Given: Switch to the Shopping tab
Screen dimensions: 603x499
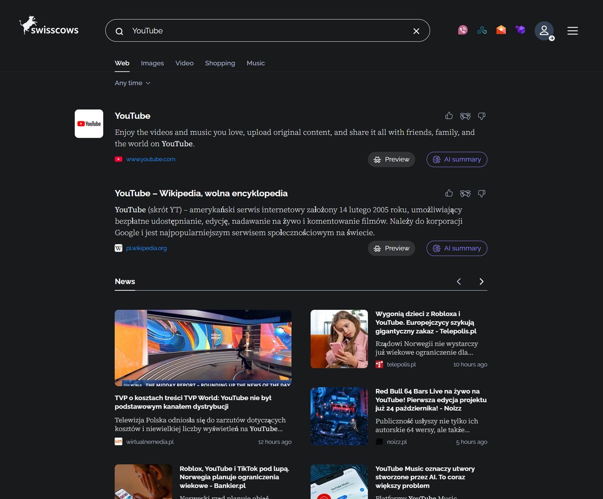Looking at the screenshot, I should coord(220,63).
